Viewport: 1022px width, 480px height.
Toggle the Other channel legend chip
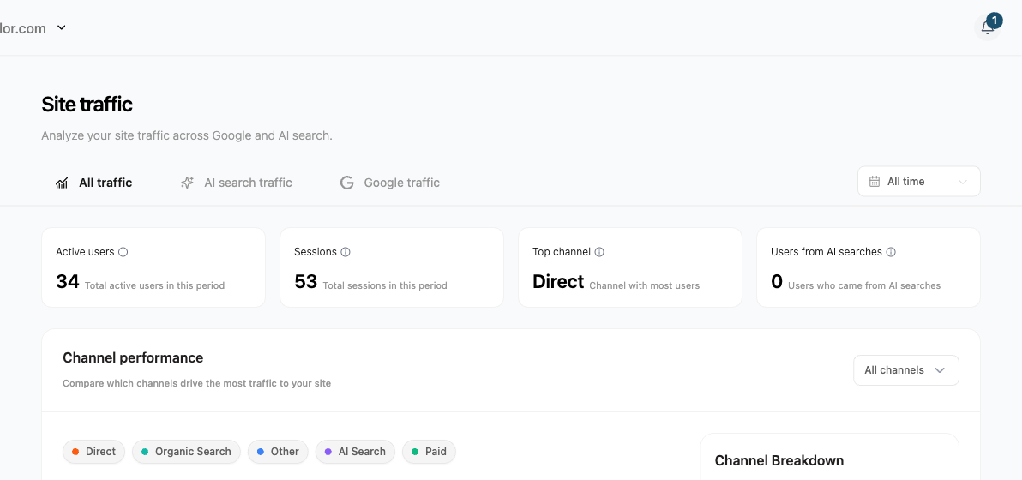(x=278, y=452)
